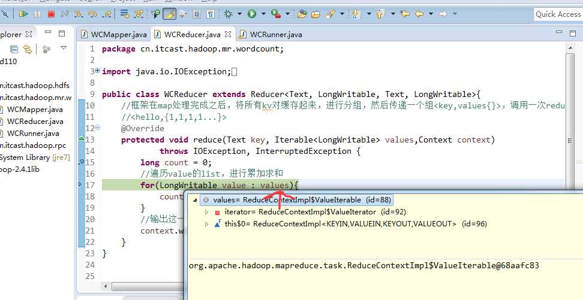This screenshot has width=583, height=300.
Task: Step Over the current line
Action: tap(92, 14)
